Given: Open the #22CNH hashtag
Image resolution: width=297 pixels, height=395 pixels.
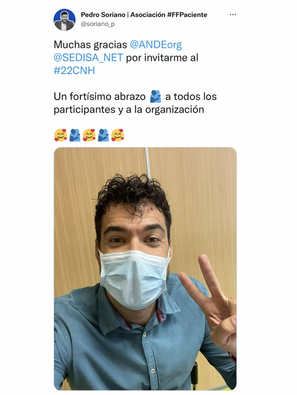Looking at the screenshot, I should point(75,71).
